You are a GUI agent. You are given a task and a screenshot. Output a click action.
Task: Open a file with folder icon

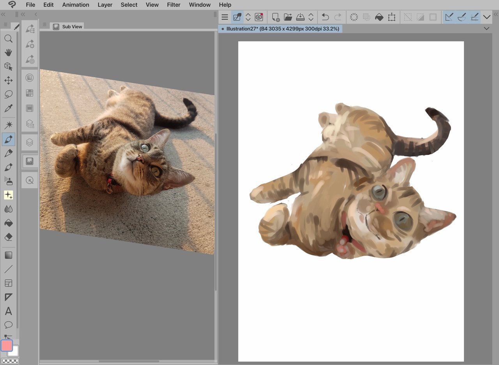click(288, 17)
